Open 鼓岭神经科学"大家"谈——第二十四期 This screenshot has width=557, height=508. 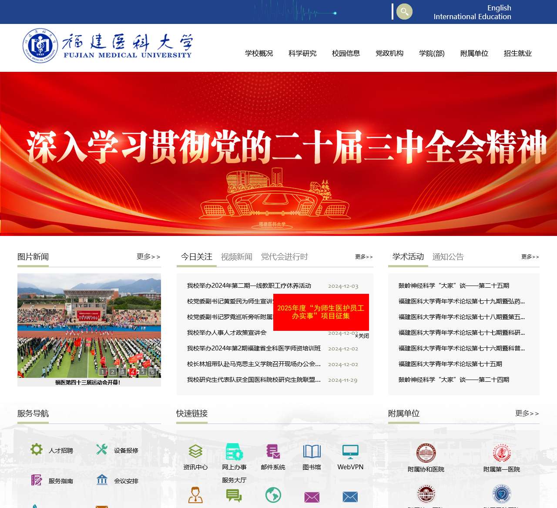(x=454, y=380)
